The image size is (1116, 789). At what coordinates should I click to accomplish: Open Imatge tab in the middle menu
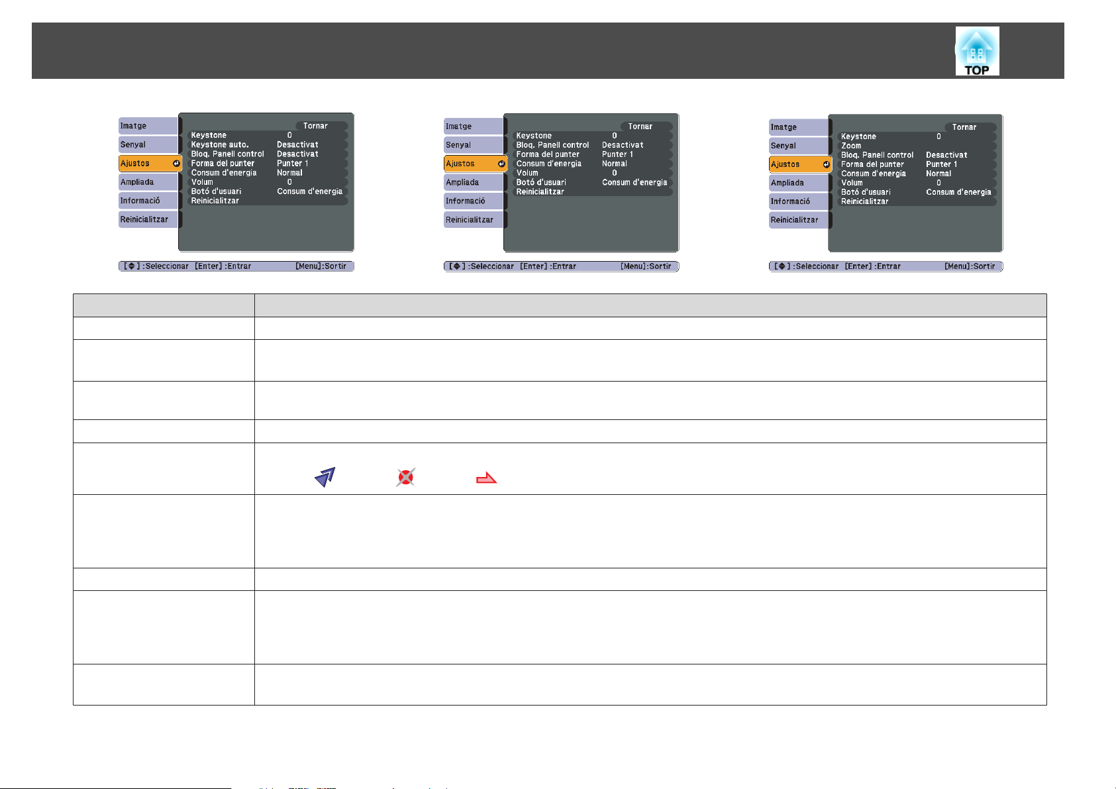point(474,127)
